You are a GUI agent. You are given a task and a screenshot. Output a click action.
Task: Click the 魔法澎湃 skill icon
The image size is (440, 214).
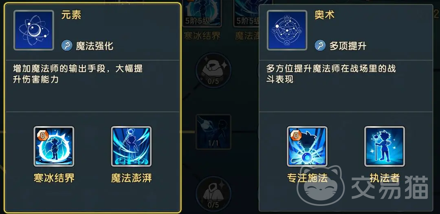[x=131, y=146]
